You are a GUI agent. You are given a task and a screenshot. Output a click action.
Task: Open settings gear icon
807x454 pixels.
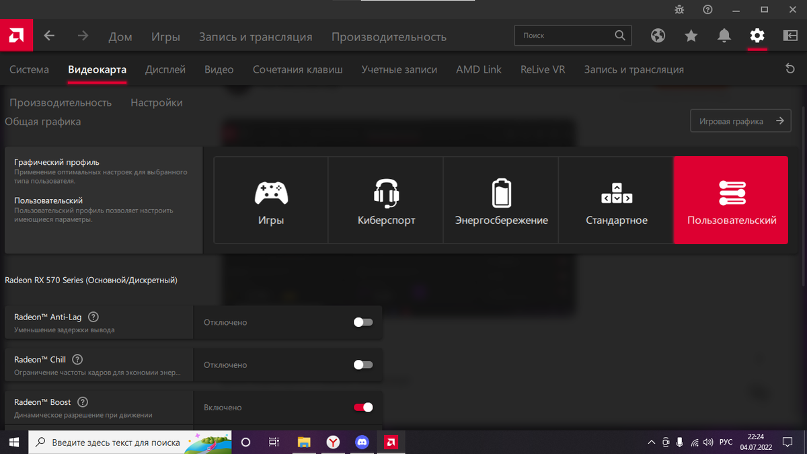[x=757, y=36]
